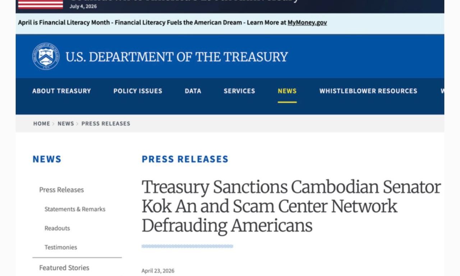This screenshot has width=460, height=276.
Task: Open the MyMoney.gov link
Action: tap(307, 23)
